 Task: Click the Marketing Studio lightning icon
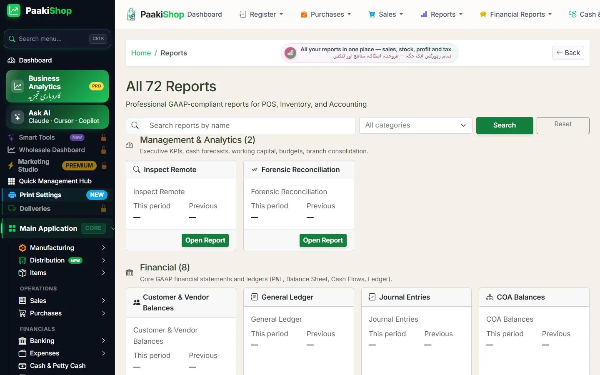coord(11,165)
